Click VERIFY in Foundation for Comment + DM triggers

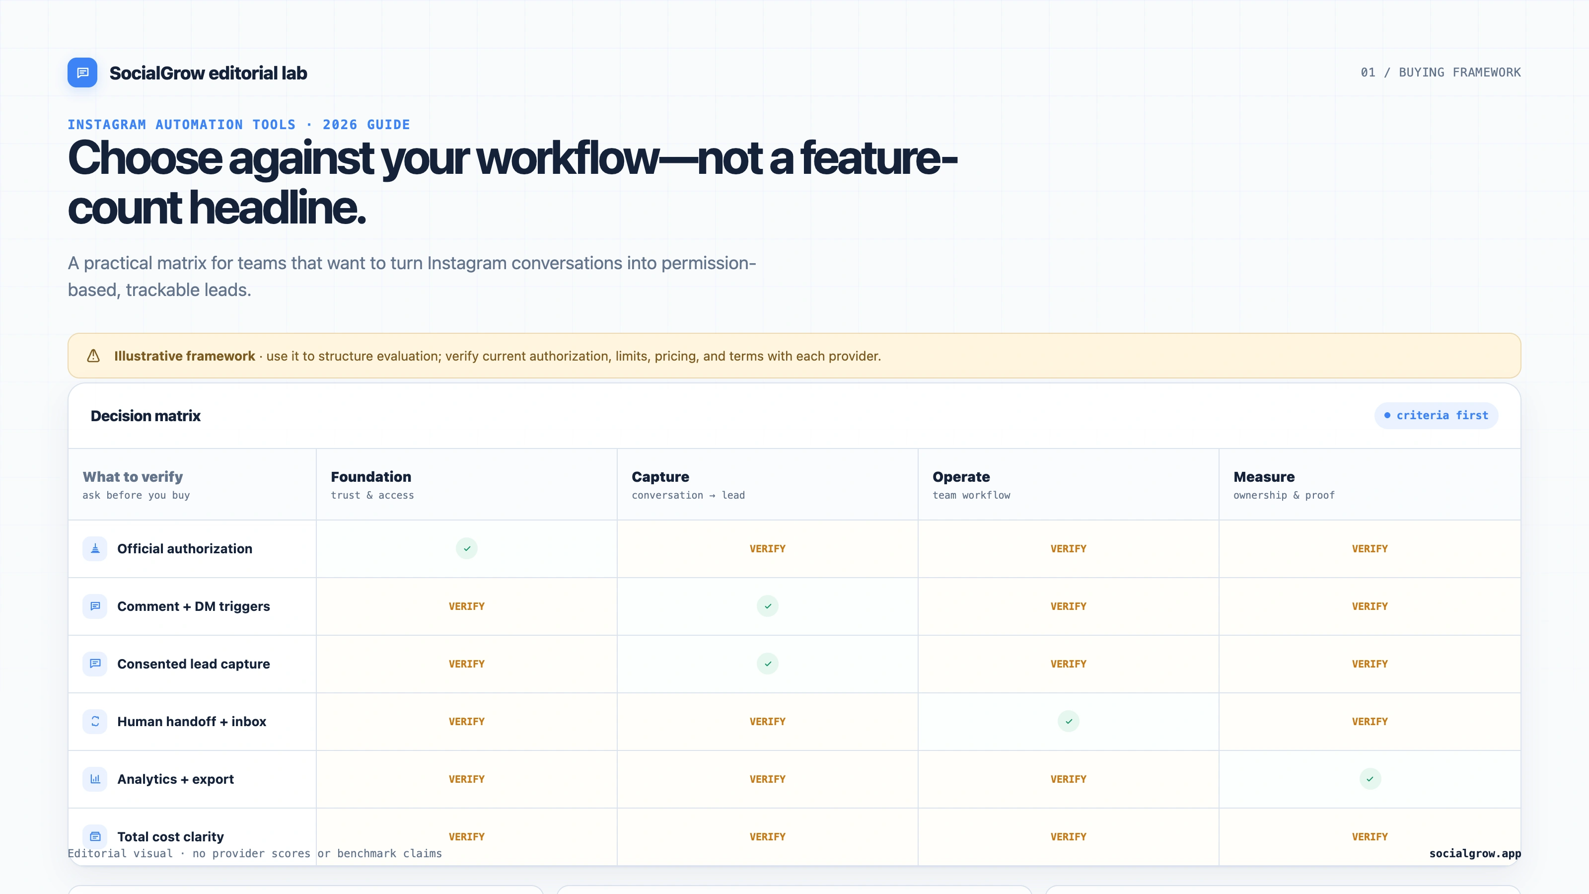click(466, 606)
